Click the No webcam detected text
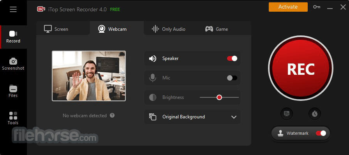 pos(85,116)
